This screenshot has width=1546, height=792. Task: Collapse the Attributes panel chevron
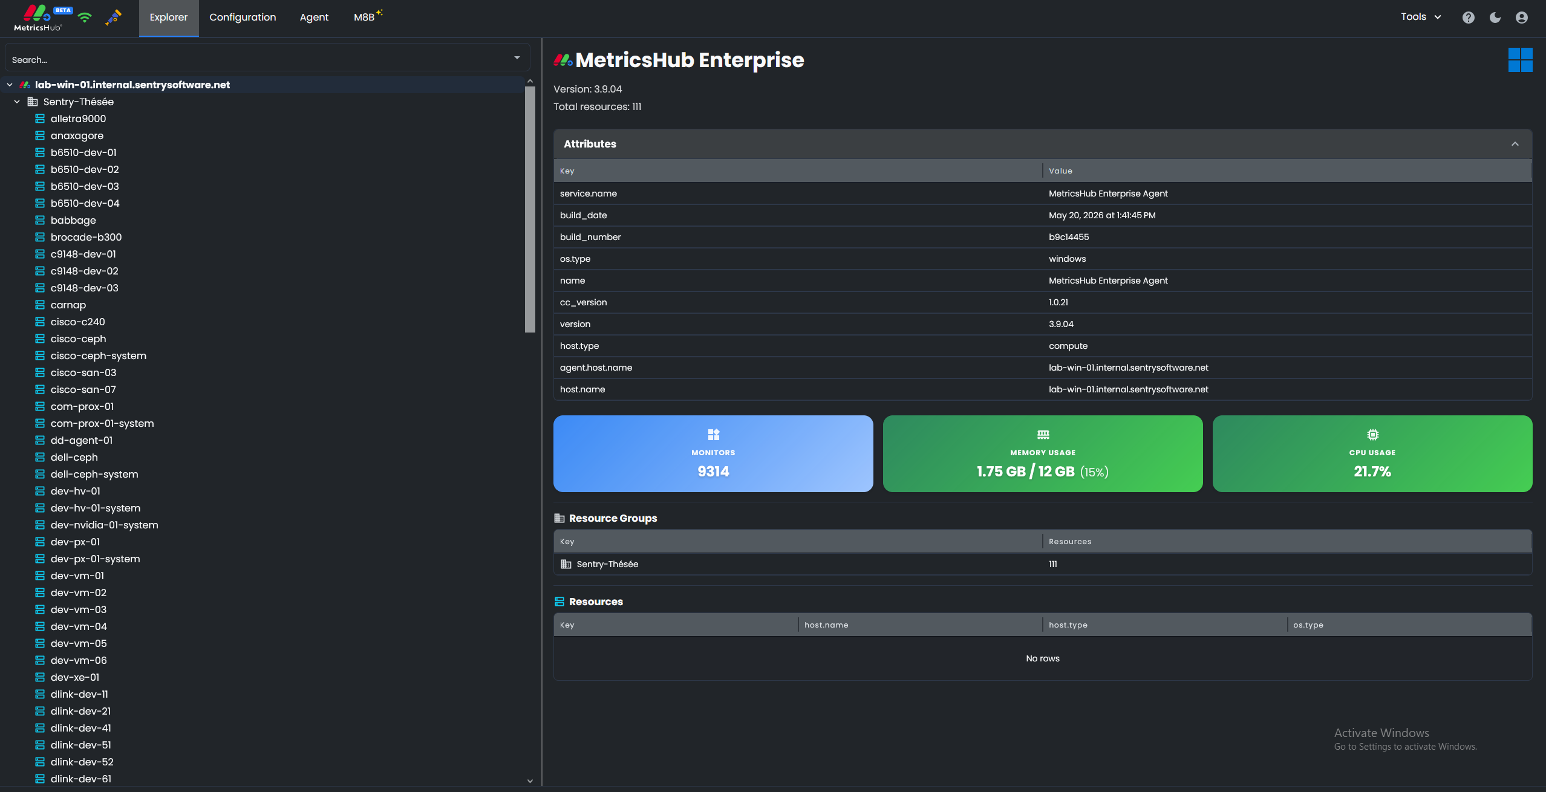tap(1515, 144)
